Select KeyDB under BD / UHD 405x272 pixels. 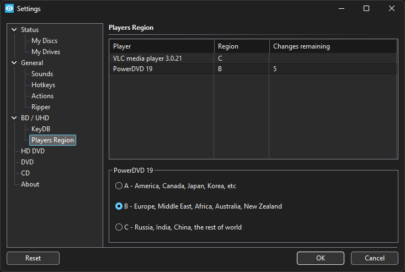[x=41, y=129]
